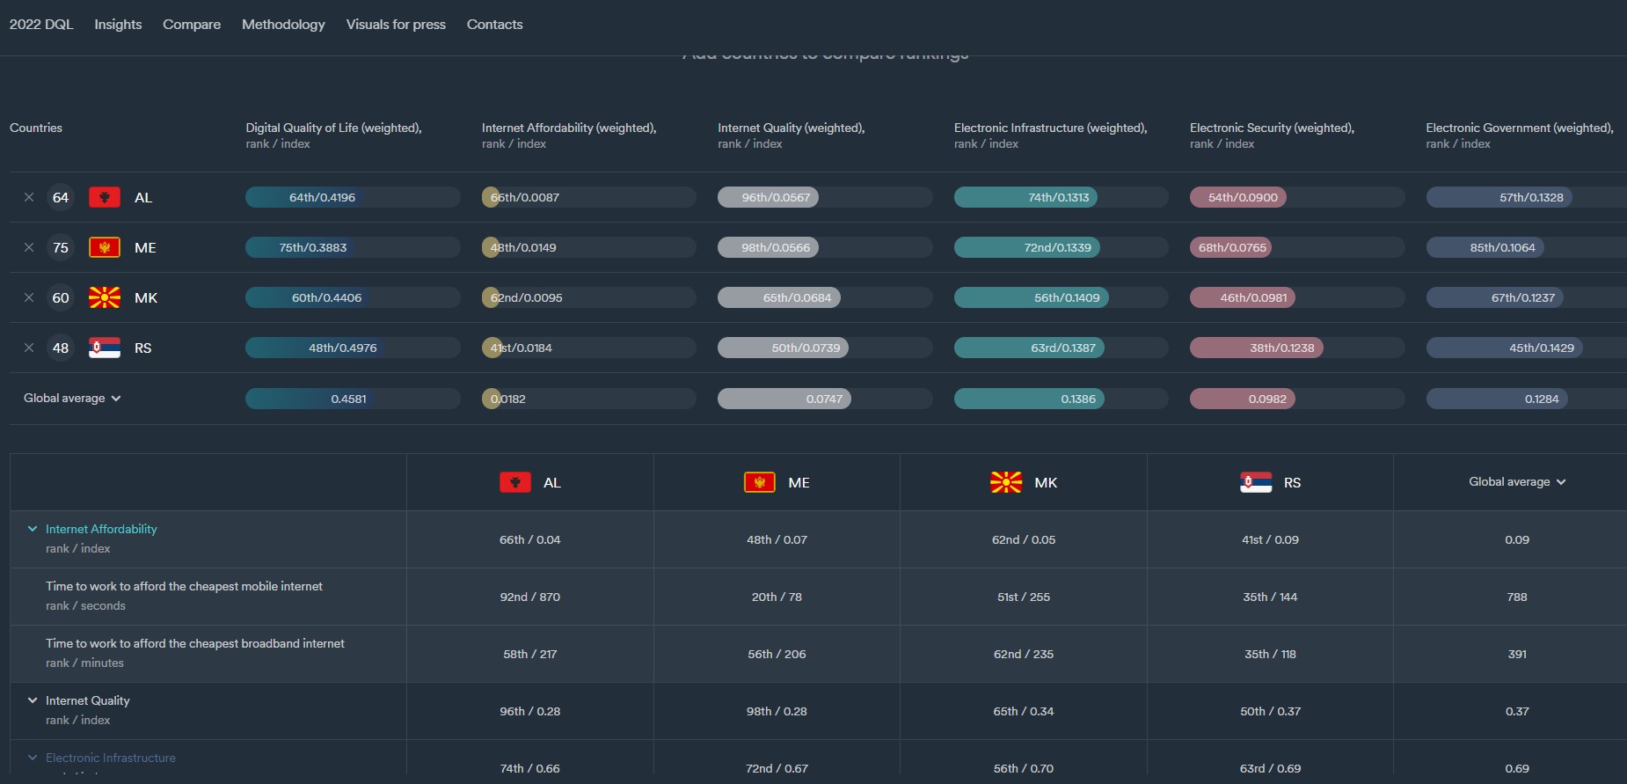The image size is (1627, 784).
Task: Remove Montenegro row with X icon
Action: [x=29, y=247]
